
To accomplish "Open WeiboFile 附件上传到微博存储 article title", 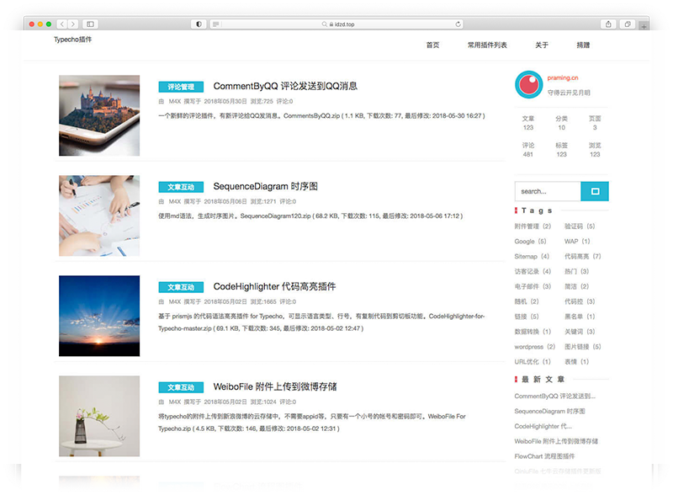I will pyautogui.click(x=275, y=386).
